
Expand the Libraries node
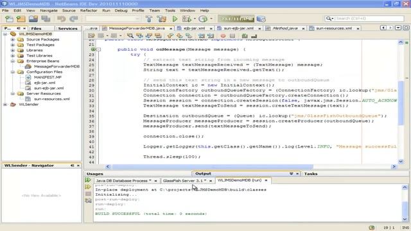coord(13,50)
